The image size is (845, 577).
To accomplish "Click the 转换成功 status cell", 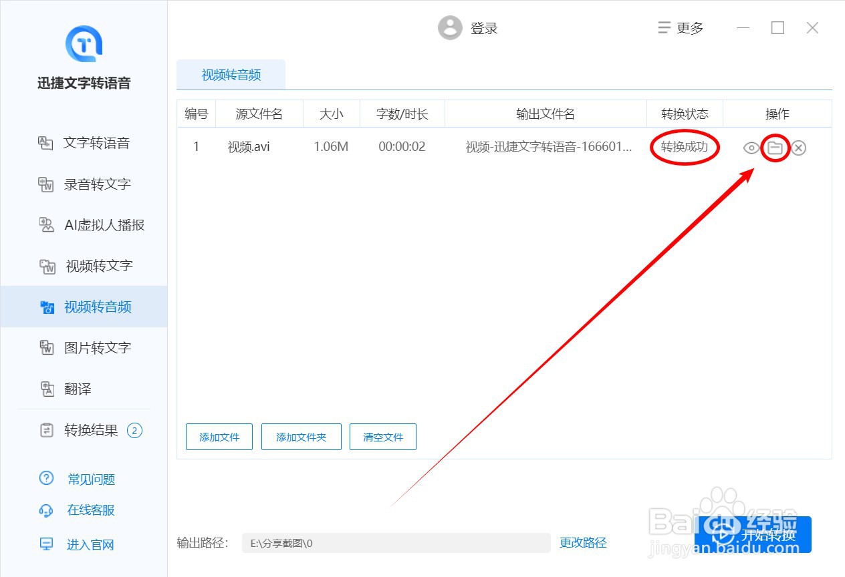I will (x=685, y=147).
